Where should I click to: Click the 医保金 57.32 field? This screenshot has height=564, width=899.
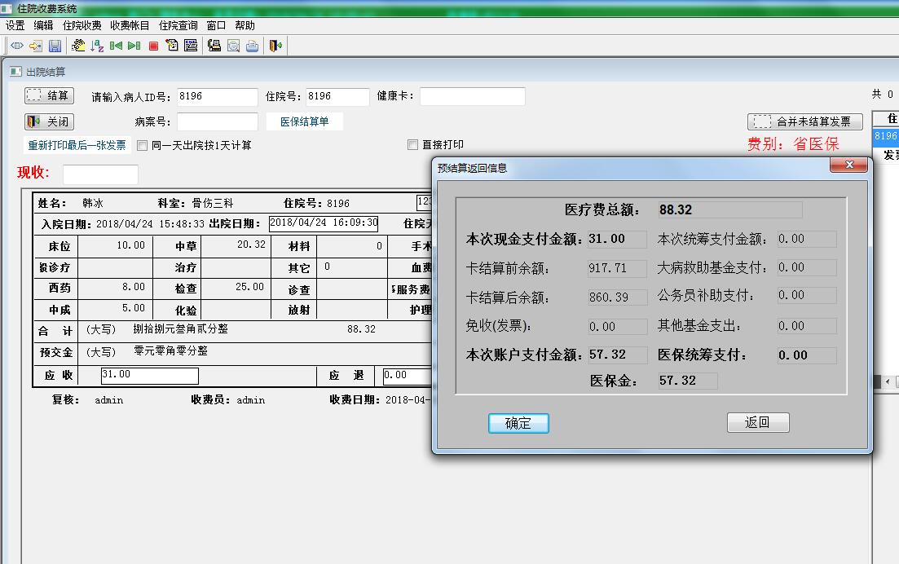pos(688,381)
